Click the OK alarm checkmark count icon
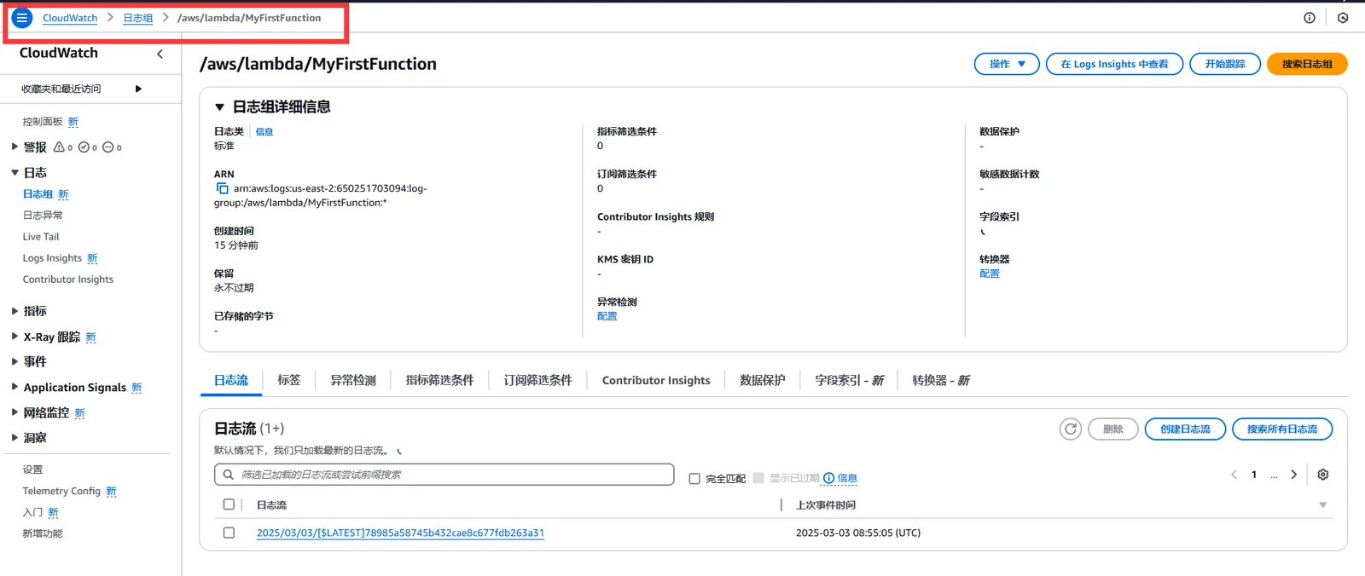Screen dimensions: 1365x576 (84, 147)
